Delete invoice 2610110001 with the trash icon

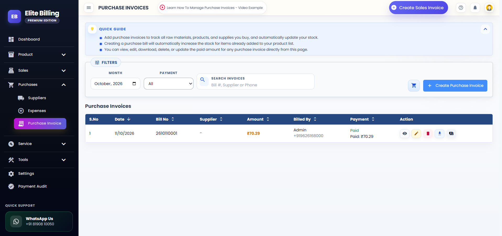click(x=428, y=133)
